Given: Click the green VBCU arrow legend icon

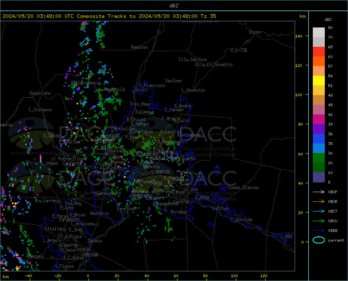Looking at the screenshot, I should click(x=319, y=221).
